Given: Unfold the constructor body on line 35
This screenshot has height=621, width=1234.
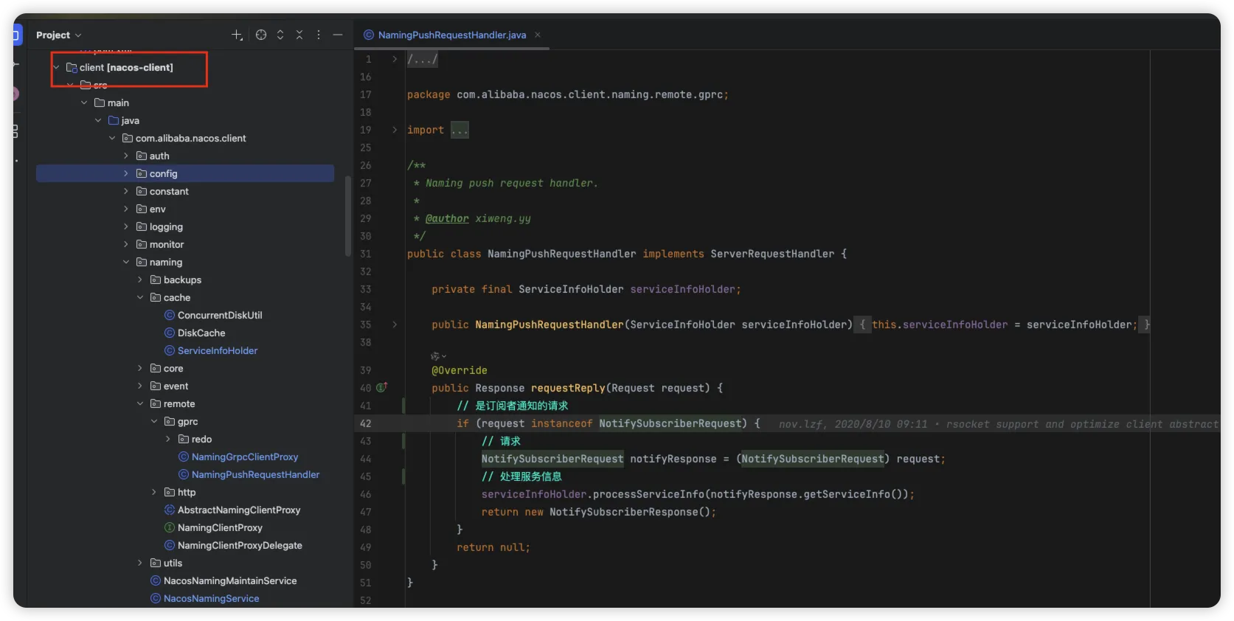Looking at the screenshot, I should pos(395,325).
